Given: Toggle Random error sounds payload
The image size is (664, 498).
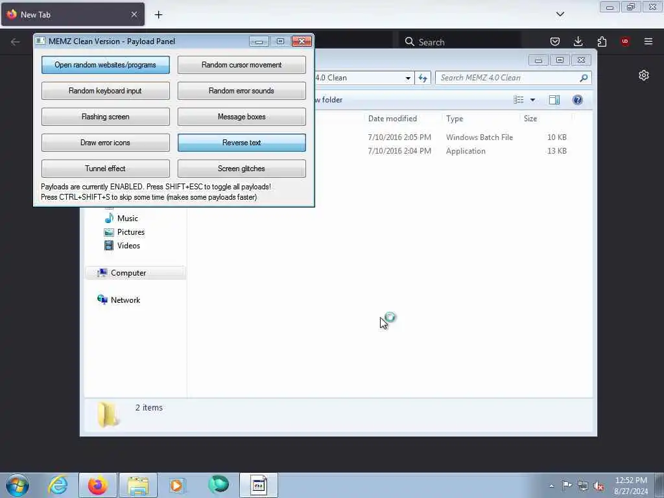Looking at the screenshot, I should [x=241, y=91].
